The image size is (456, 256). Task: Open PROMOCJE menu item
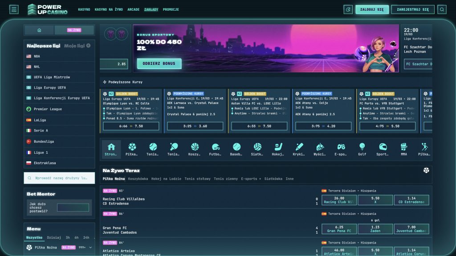point(171,10)
